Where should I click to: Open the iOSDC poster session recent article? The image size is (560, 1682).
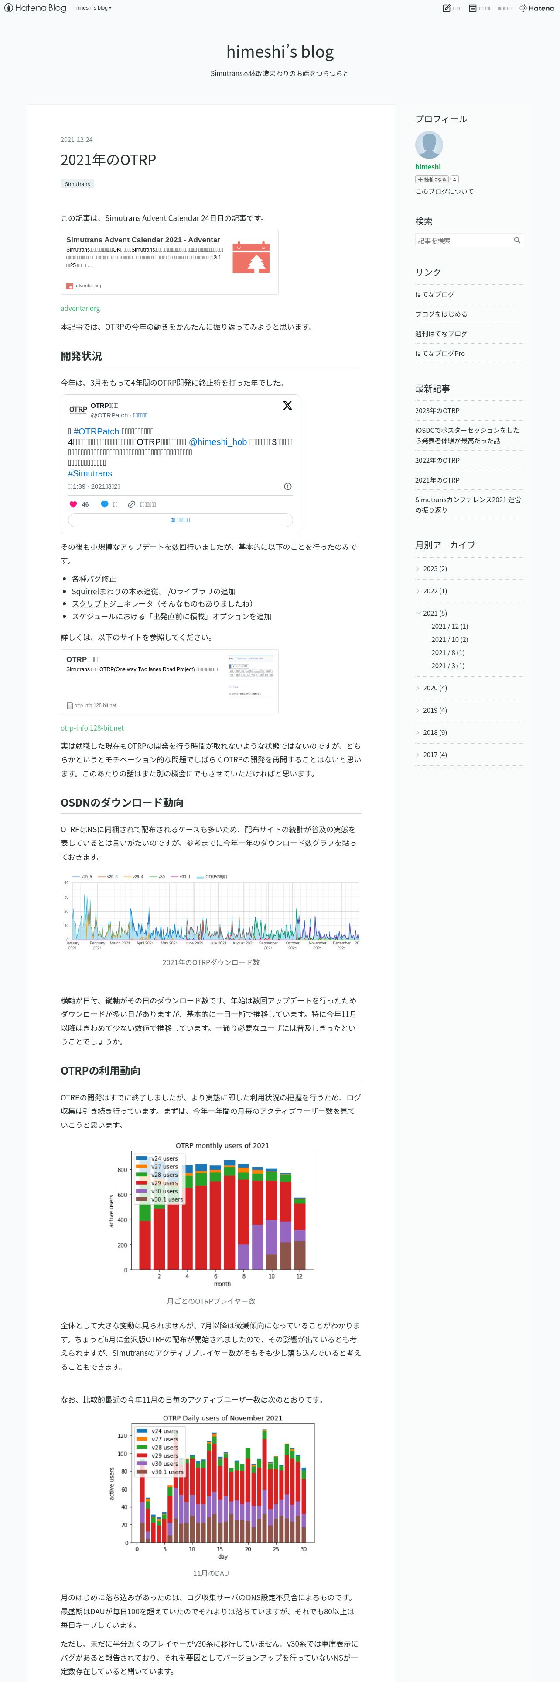(468, 435)
